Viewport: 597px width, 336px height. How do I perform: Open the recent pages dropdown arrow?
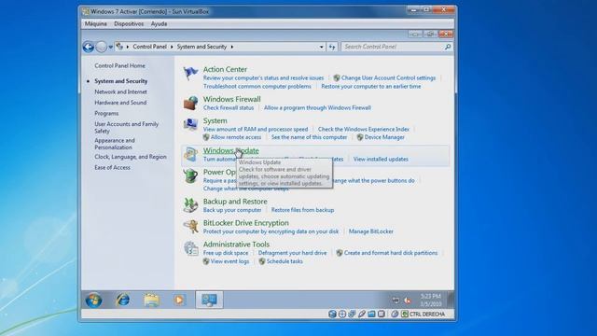(111, 48)
